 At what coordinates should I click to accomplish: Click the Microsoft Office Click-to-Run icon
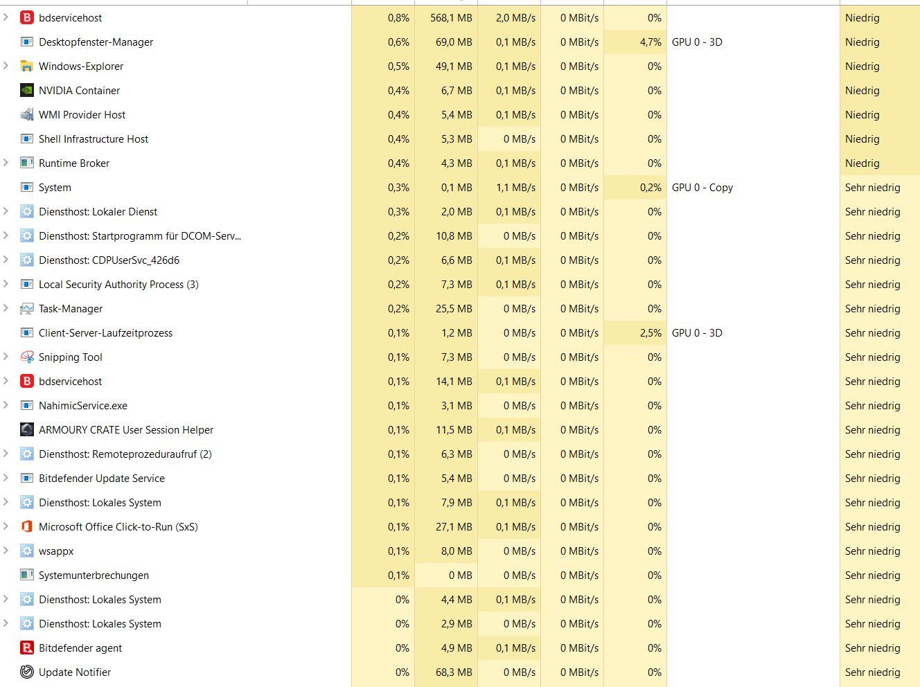[26, 527]
